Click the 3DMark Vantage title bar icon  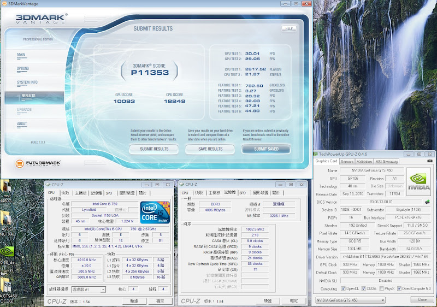(x=4, y=4)
